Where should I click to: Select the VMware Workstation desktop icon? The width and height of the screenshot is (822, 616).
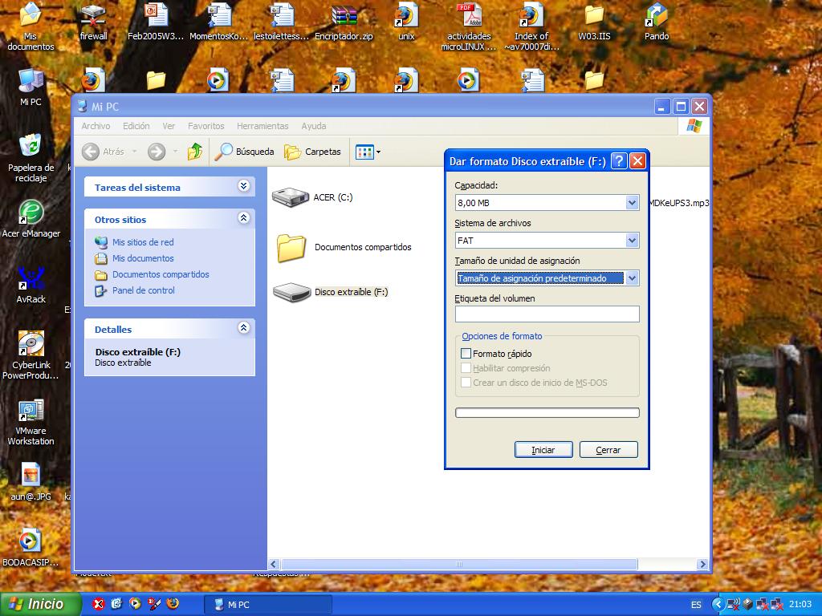[x=31, y=422]
